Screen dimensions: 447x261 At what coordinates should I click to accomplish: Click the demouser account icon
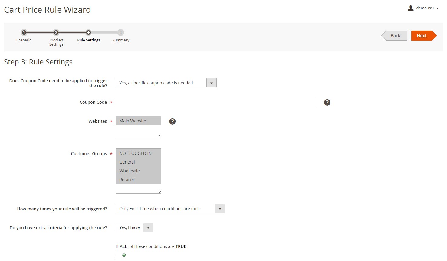point(410,8)
